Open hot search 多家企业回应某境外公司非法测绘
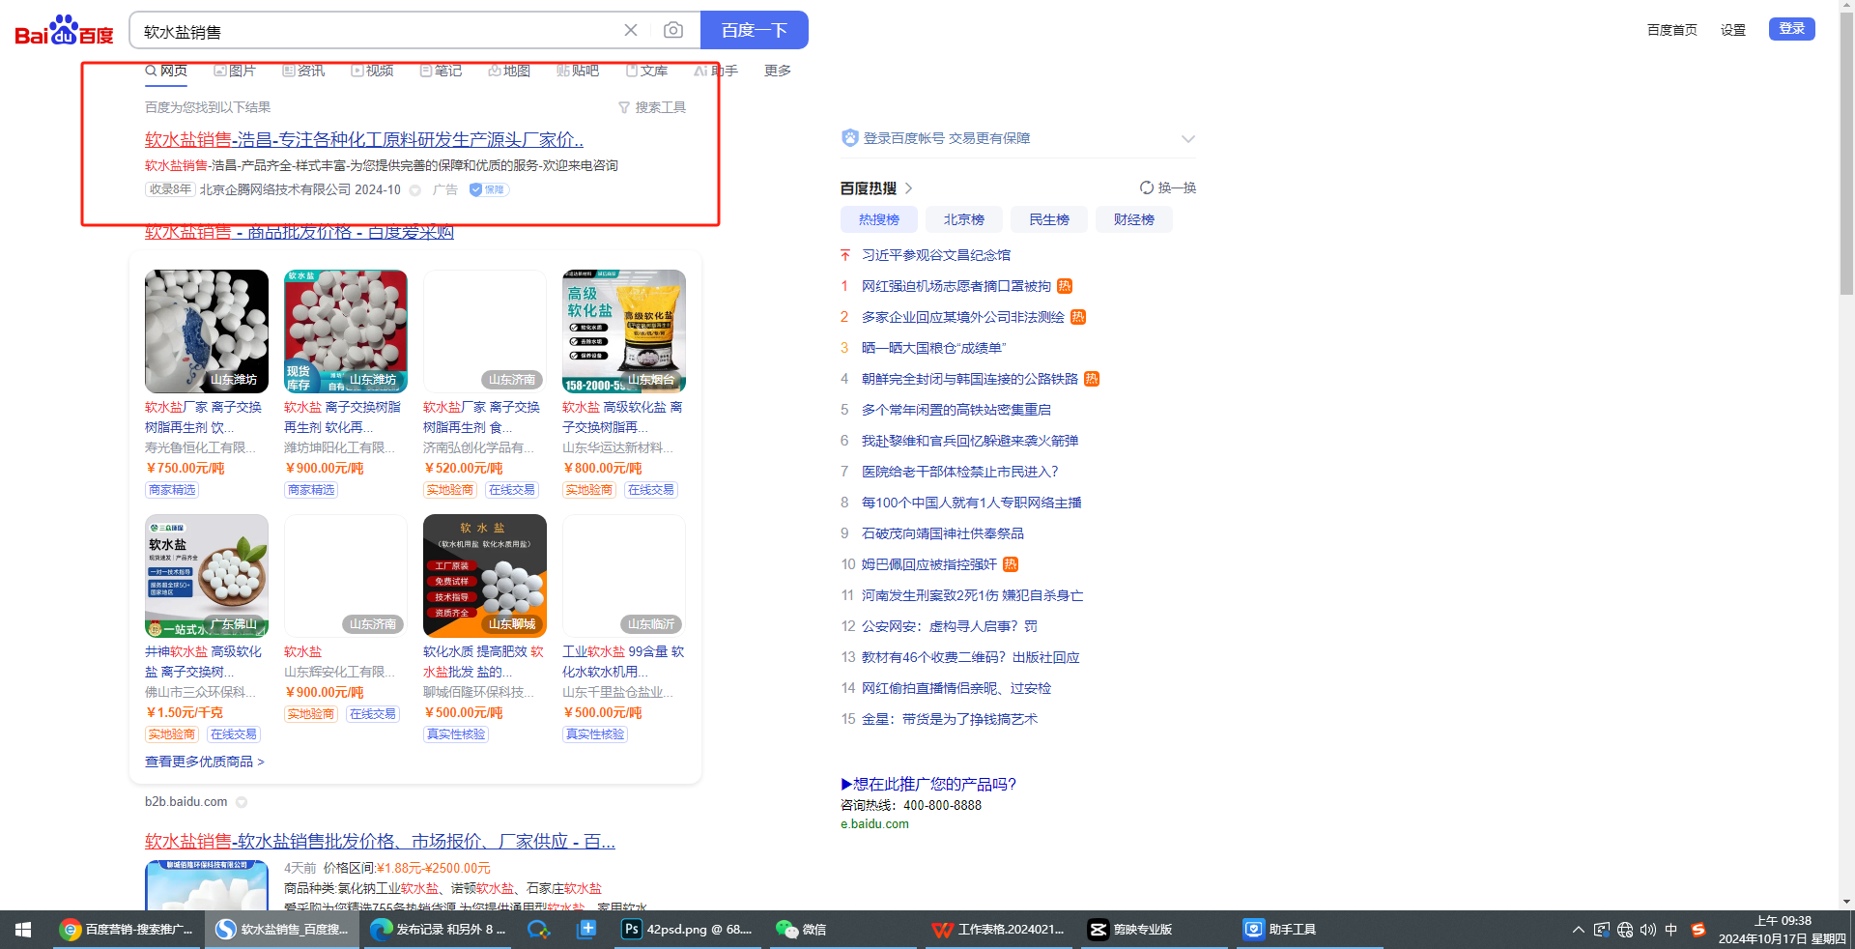 (x=963, y=317)
